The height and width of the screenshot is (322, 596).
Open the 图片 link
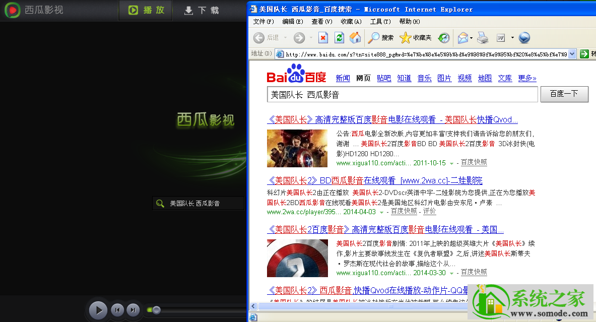pos(444,78)
